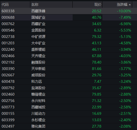Open the 金圆股份 stock
137x130 pixels.
click(x=38, y=30)
